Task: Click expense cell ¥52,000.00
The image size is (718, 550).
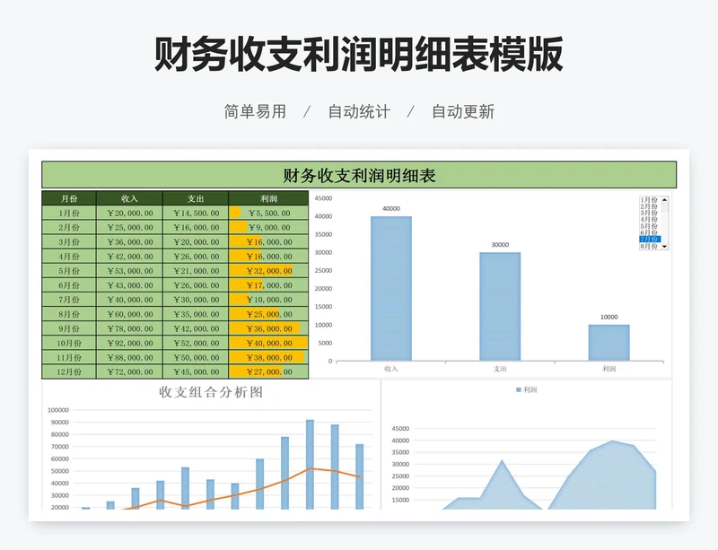Action: tap(196, 343)
